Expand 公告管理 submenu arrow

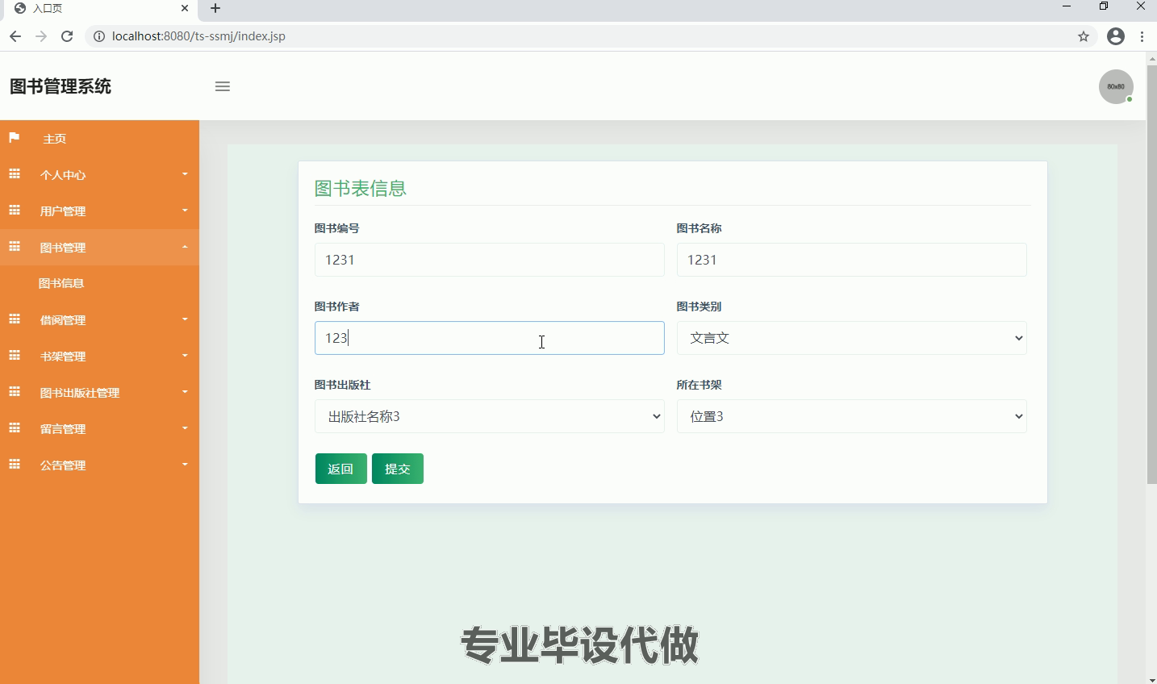pyautogui.click(x=185, y=465)
